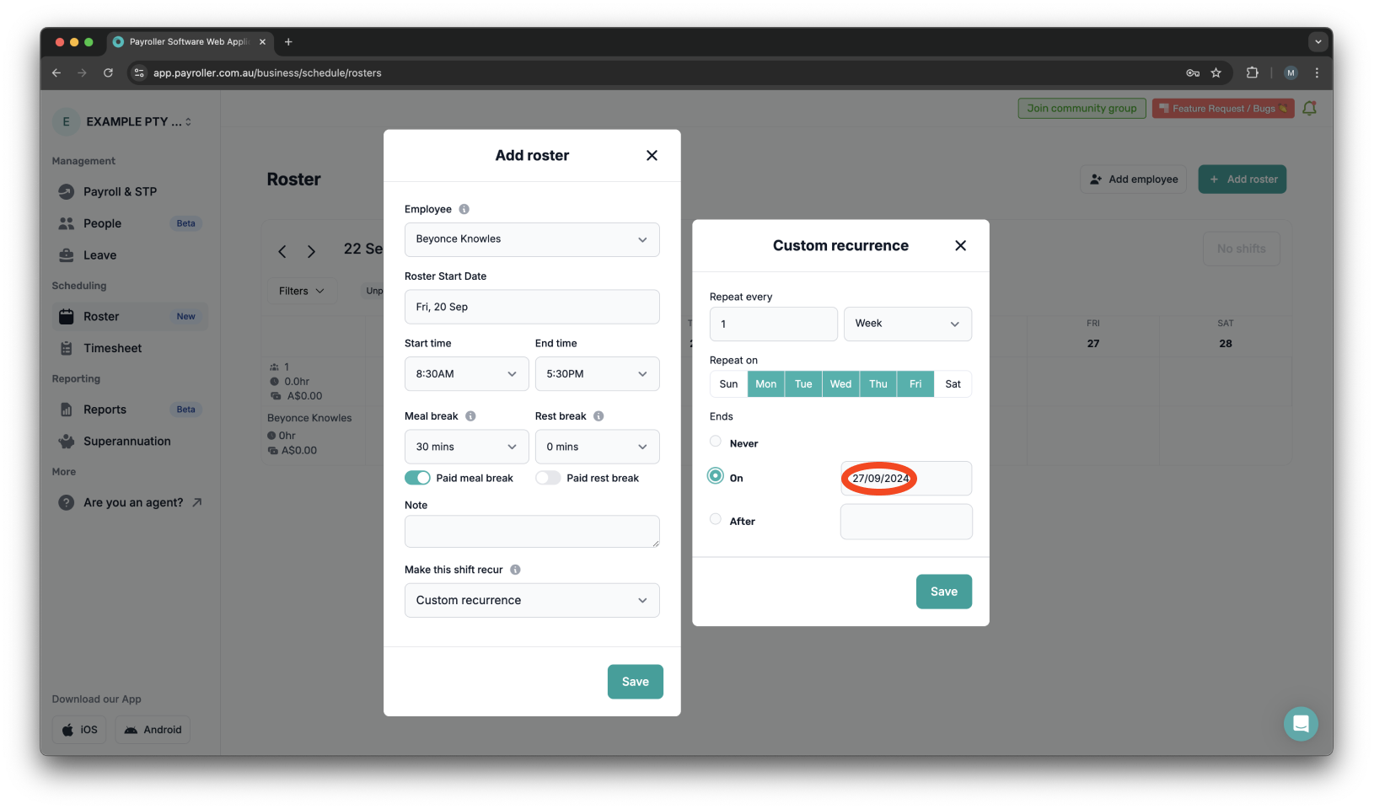Click Employee field info icon
Viewport: 1374px width, 809px height.
tap(464, 209)
